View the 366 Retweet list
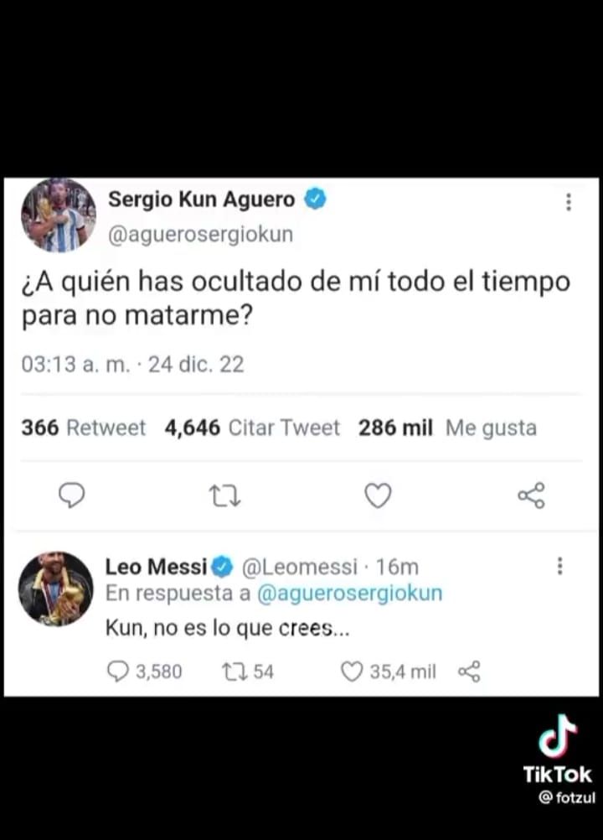This screenshot has height=840, width=603. [83, 428]
